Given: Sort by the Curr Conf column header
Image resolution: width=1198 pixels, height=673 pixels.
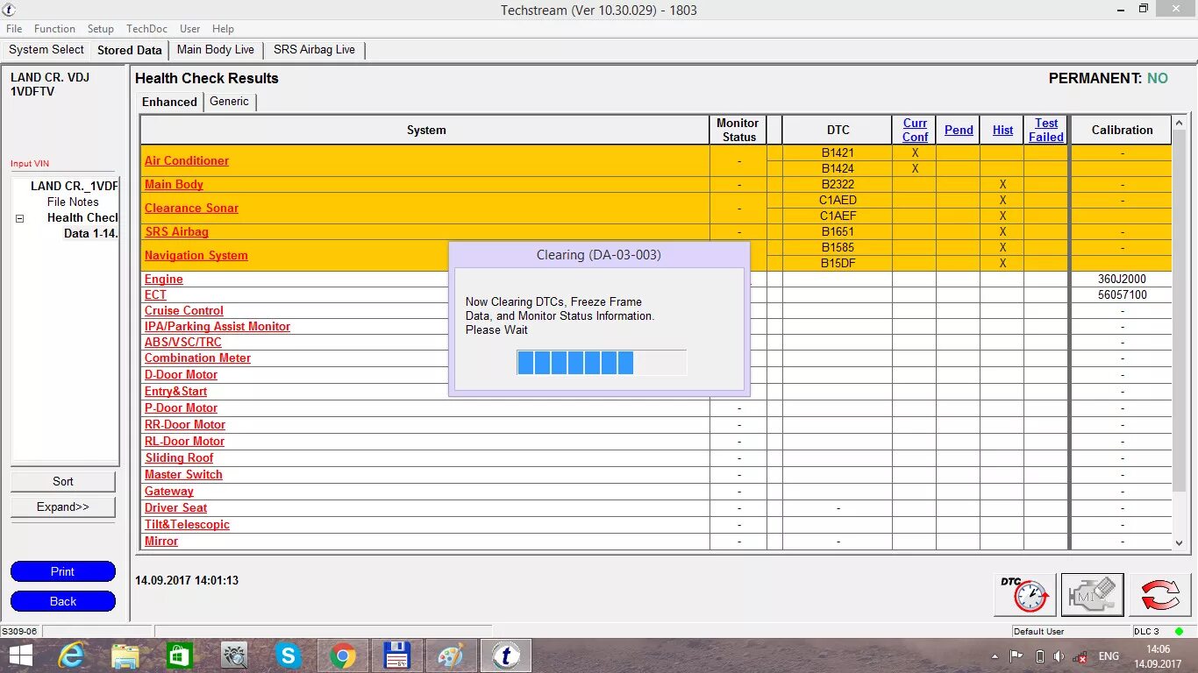Looking at the screenshot, I should (x=915, y=130).
